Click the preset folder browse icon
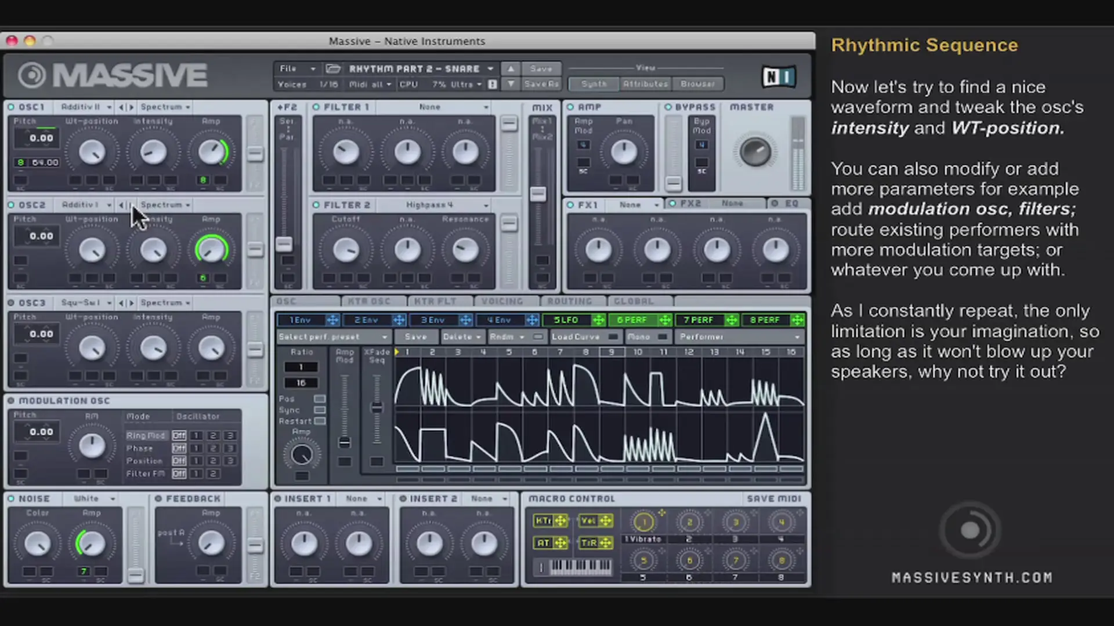The width and height of the screenshot is (1114, 626). (333, 68)
